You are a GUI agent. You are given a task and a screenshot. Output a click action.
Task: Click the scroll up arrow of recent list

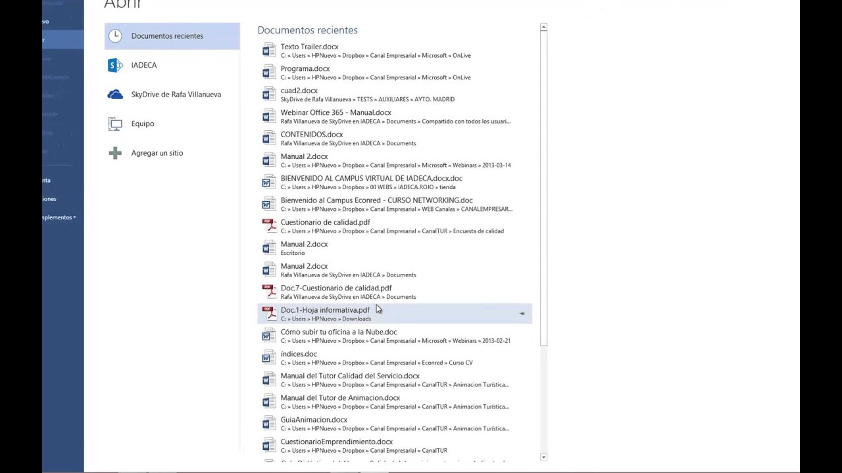click(x=543, y=28)
